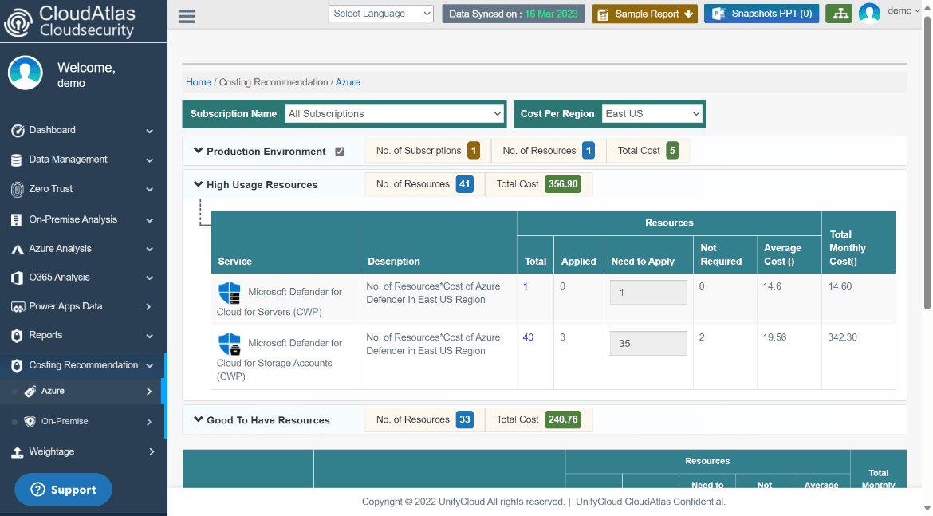The image size is (933, 516).
Task: Open the organization hierarchy icon button
Action: point(839,14)
